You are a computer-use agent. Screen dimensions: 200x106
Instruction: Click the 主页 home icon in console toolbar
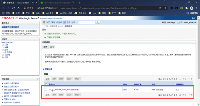44,22
